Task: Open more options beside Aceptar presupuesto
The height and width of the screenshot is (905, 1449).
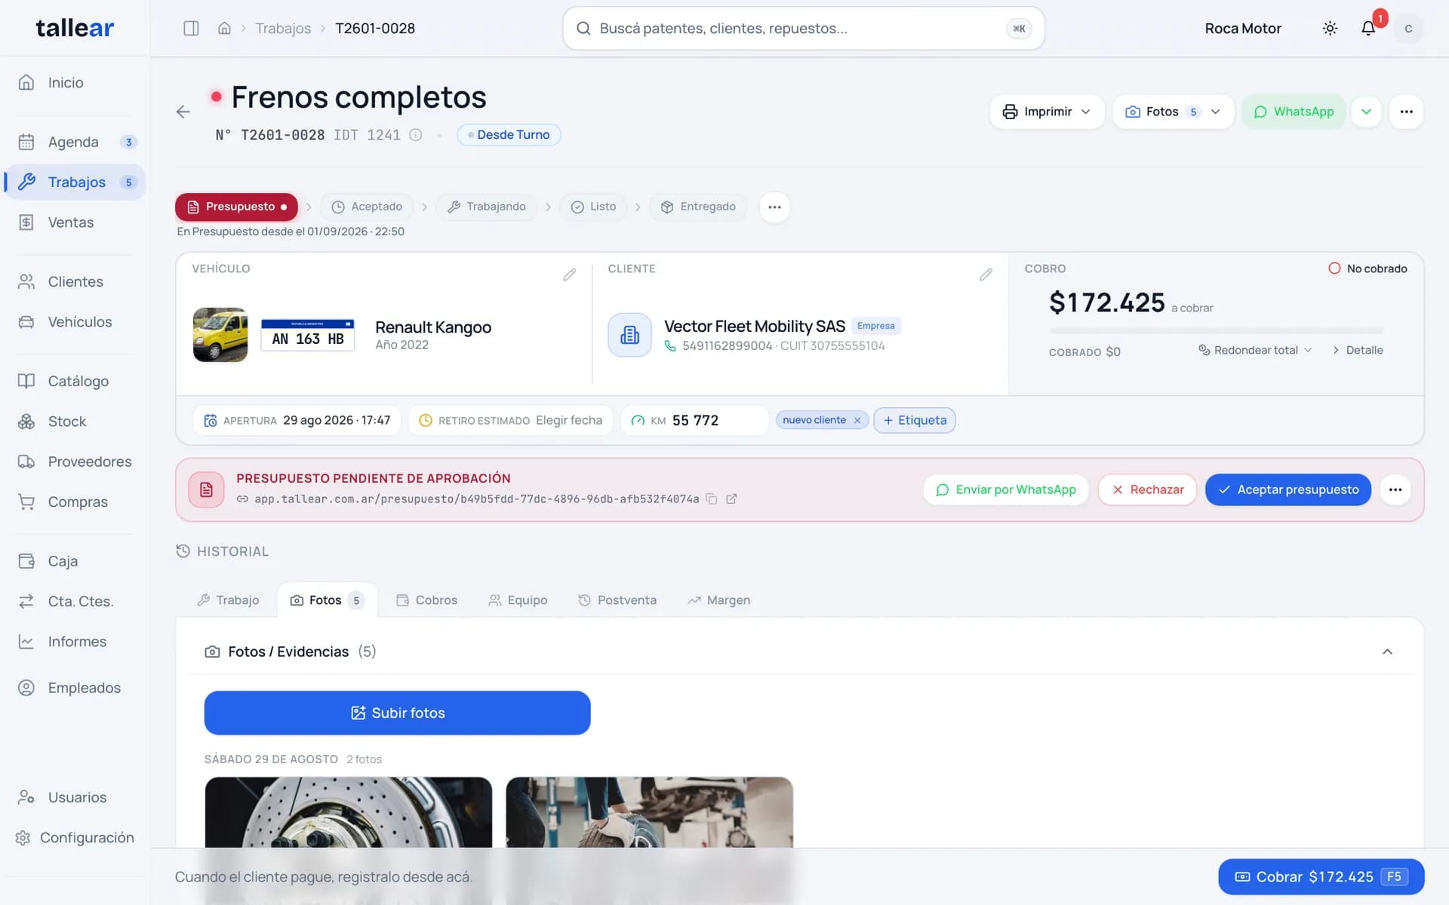Action: pos(1395,489)
